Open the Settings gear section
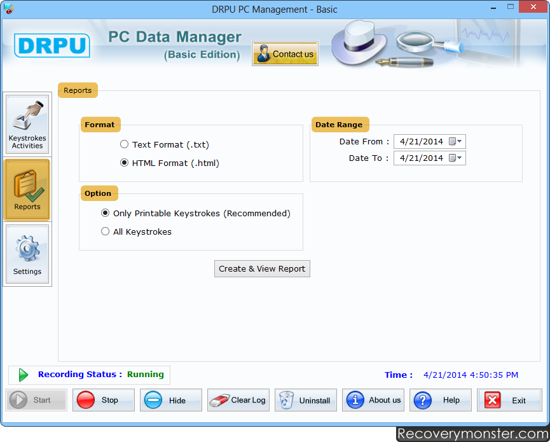Viewport: 550px width, 442px height. click(x=27, y=254)
